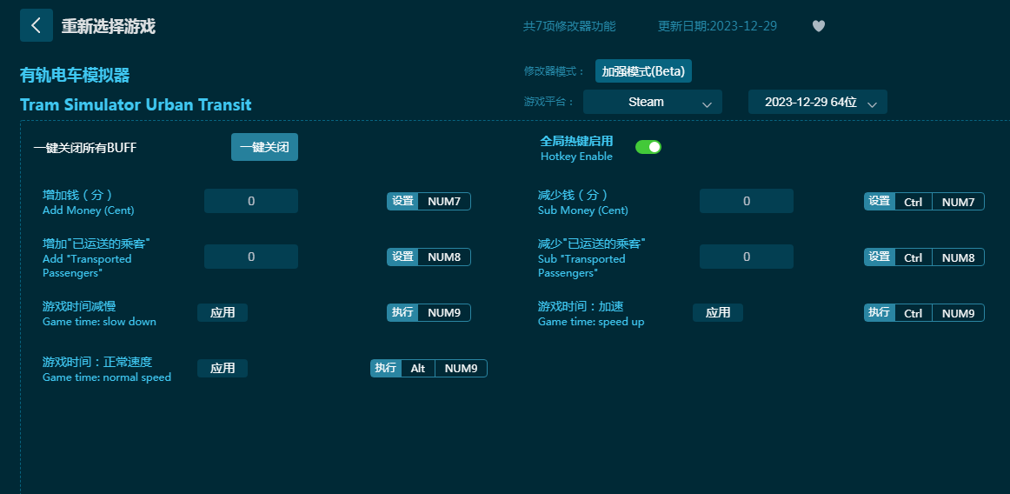Click 设置 next to NUM8 for Add Passengers
The height and width of the screenshot is (494, 1010).
402,257
